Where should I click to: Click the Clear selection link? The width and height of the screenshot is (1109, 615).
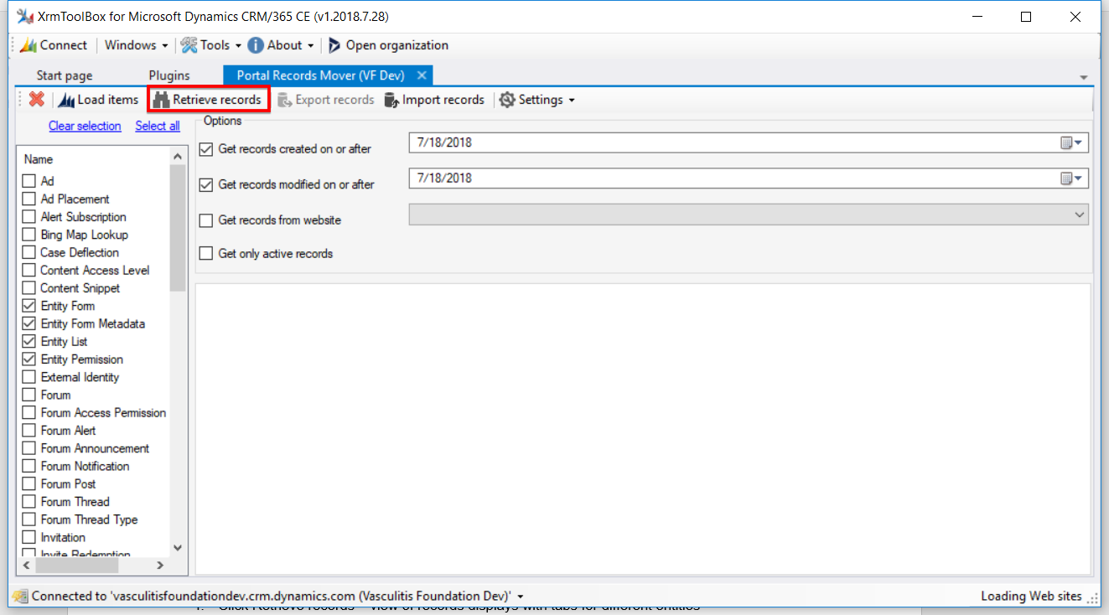(x=85, y=126)
